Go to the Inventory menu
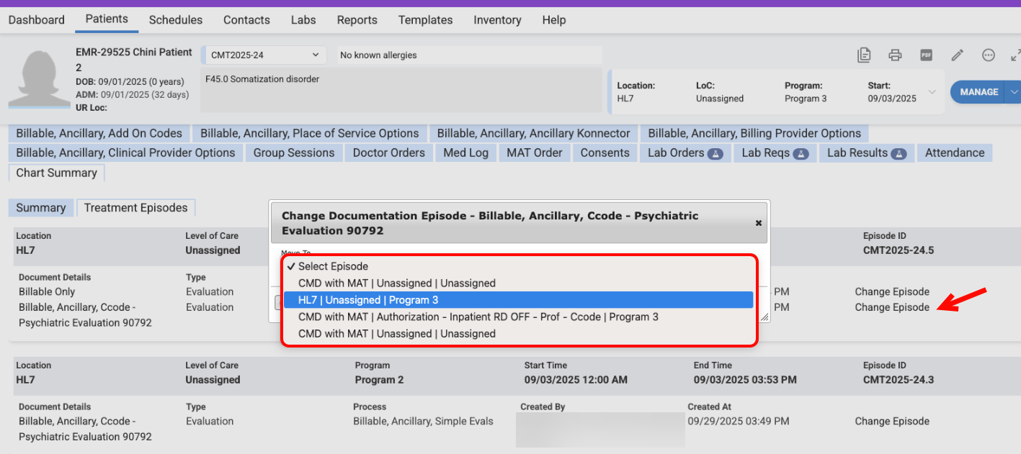This screenshot has height=454, width=1021. coord(497,19)
